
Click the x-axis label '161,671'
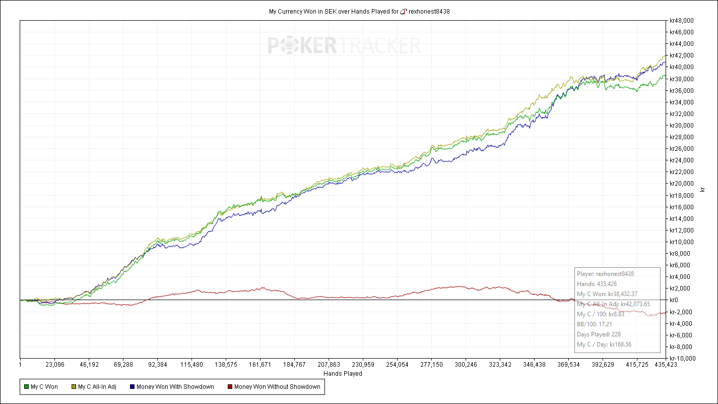(x=260, y=364)
